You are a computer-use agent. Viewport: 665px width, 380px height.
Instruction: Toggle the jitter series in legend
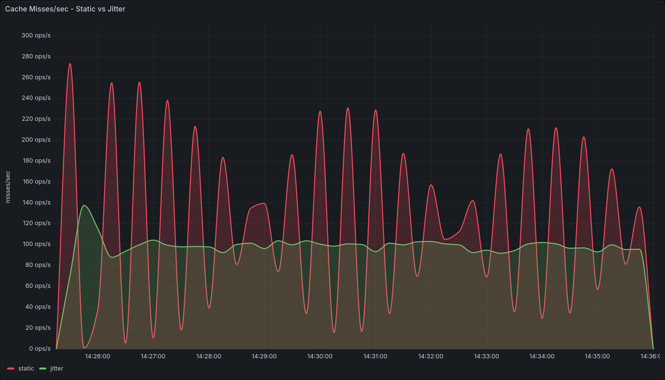[x=57, y=369]
